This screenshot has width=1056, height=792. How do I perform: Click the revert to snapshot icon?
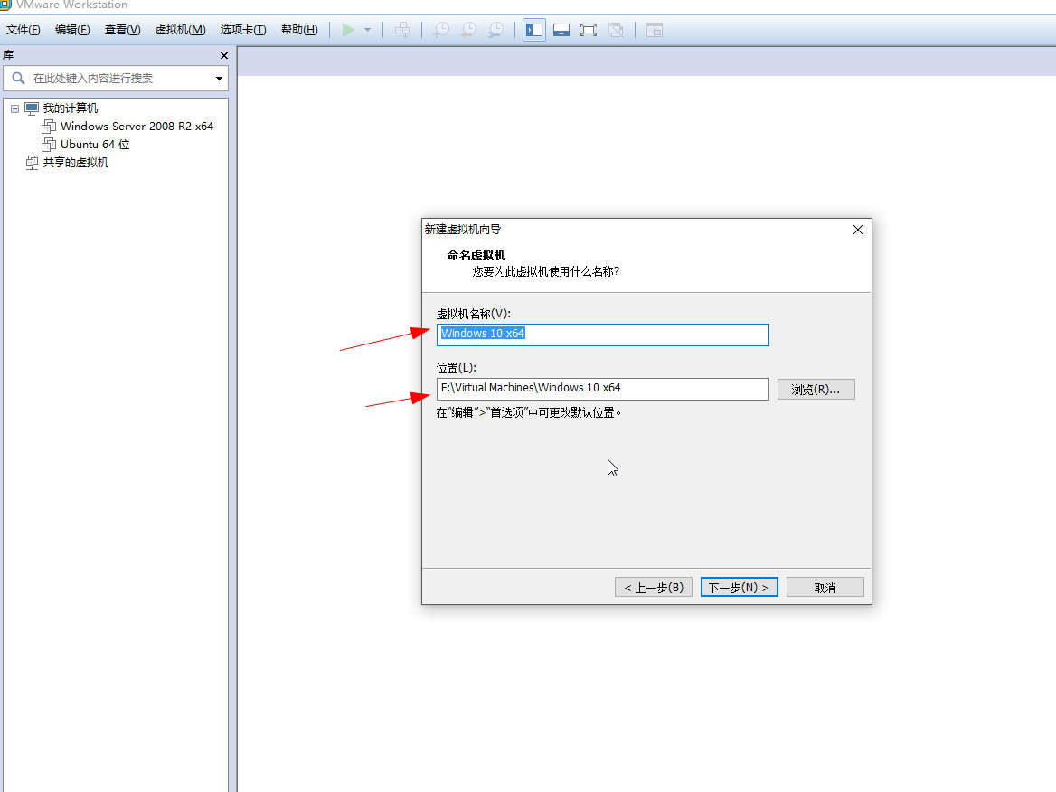point(468,30)
